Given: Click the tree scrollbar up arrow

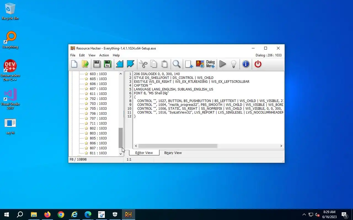Looking at the screenshot, I should pyautogui.click(x=121, y=74).
